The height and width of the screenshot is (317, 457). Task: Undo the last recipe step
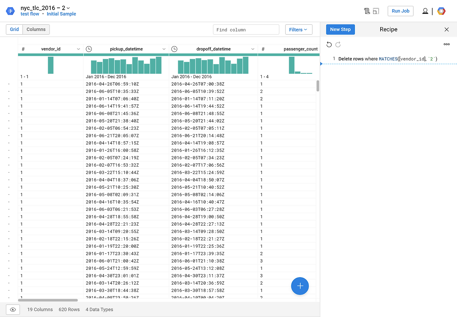point(329,44)
